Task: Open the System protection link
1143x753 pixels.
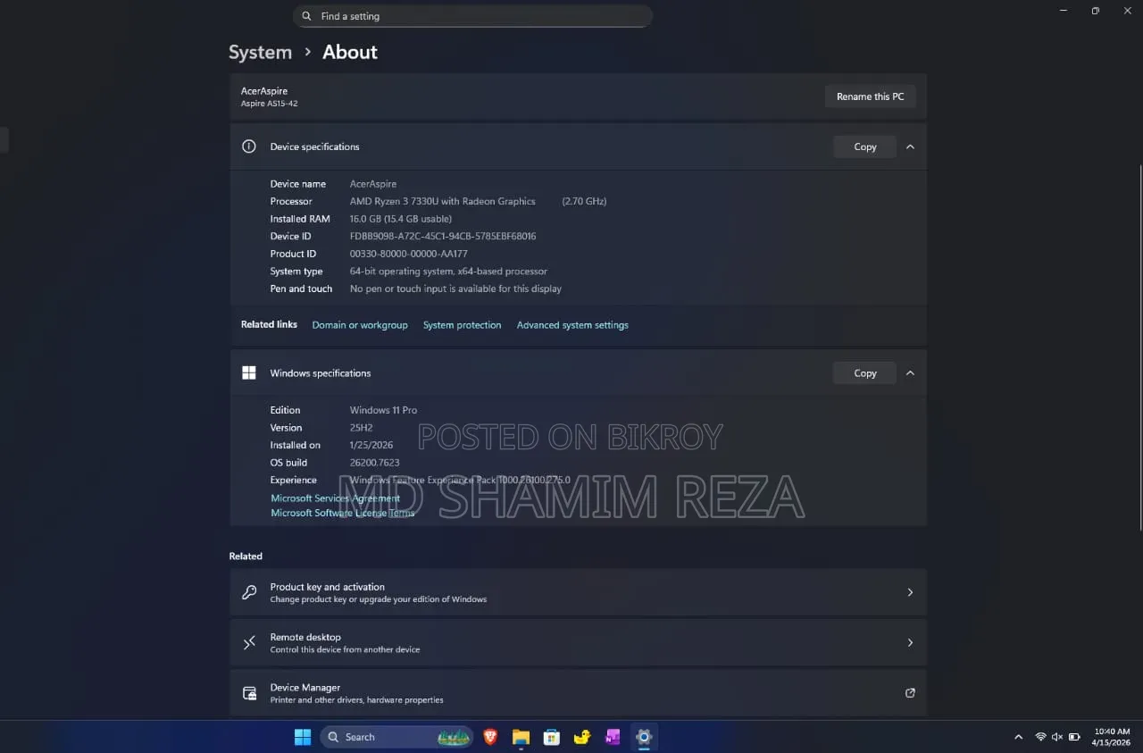Action: (x=462, y=325)
